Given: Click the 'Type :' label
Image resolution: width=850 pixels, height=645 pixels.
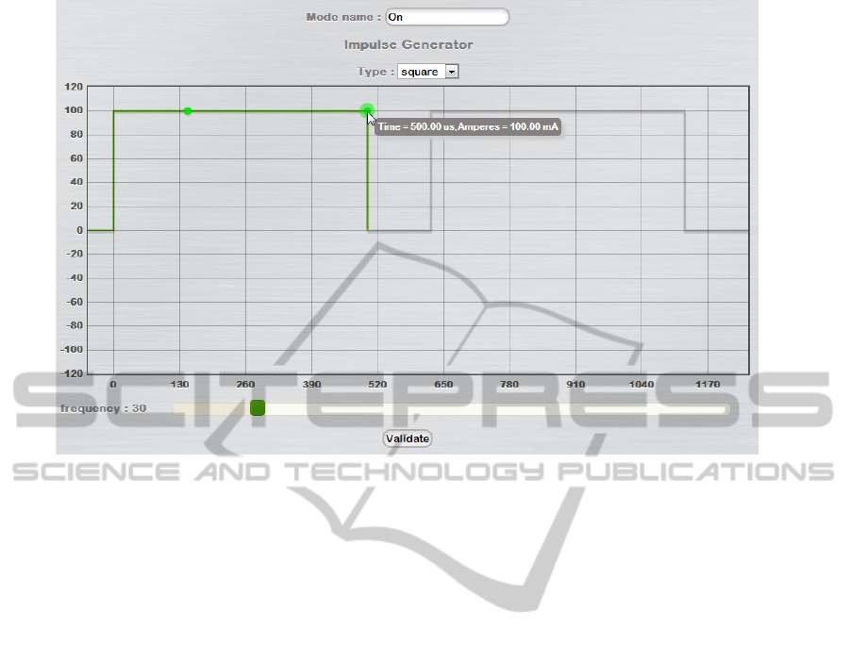Looking at the screenshot, I should 375,72.
